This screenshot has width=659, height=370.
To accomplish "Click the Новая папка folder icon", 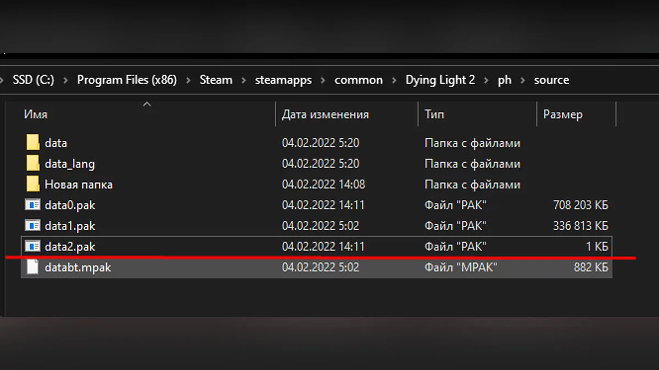I will 33,184.
